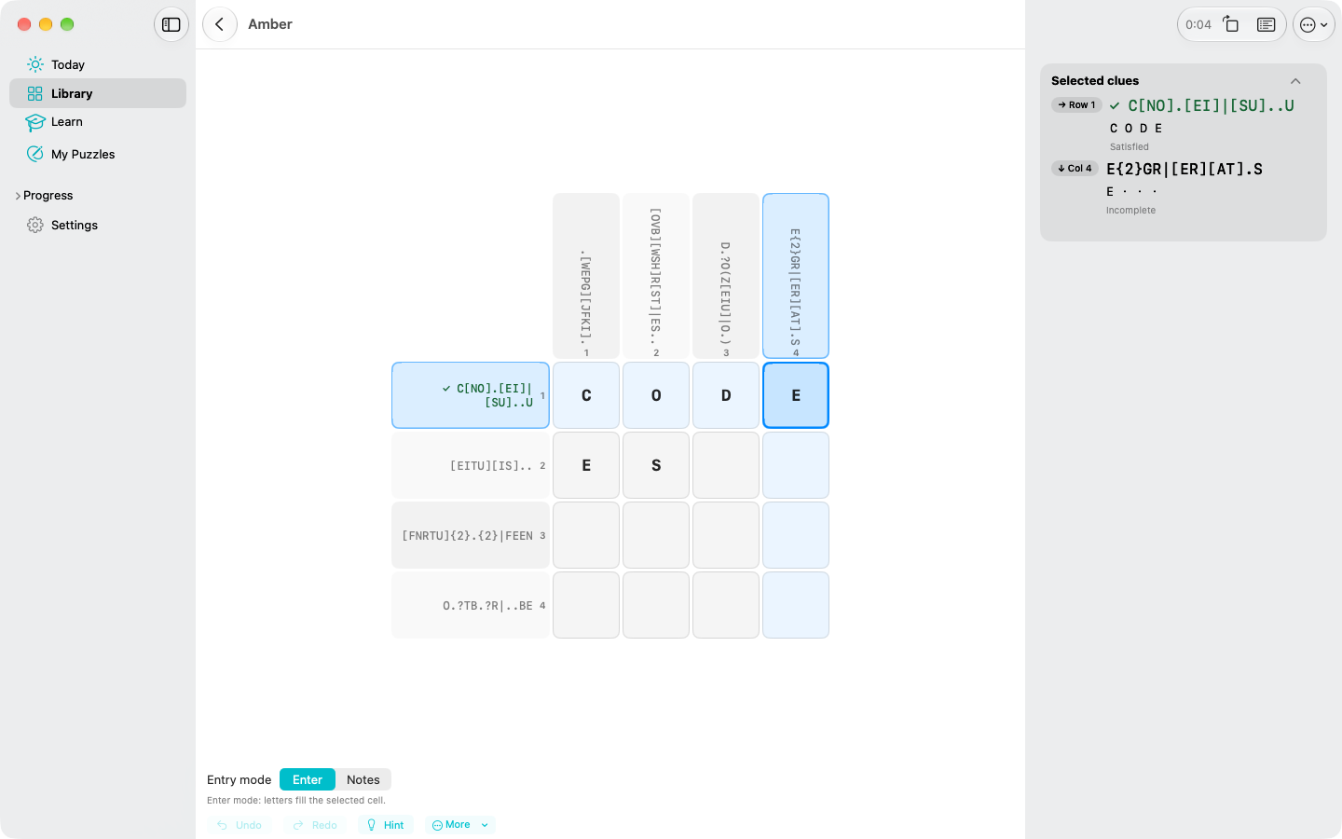Select empty cell row 3 column 3
The image size is (1342, 839).
click(726, 535)
